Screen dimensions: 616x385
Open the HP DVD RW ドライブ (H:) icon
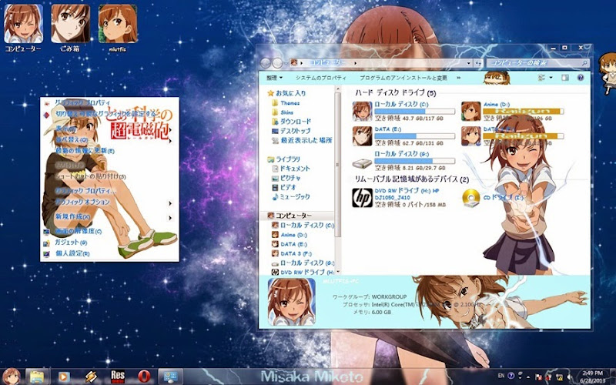pos(362,198)
